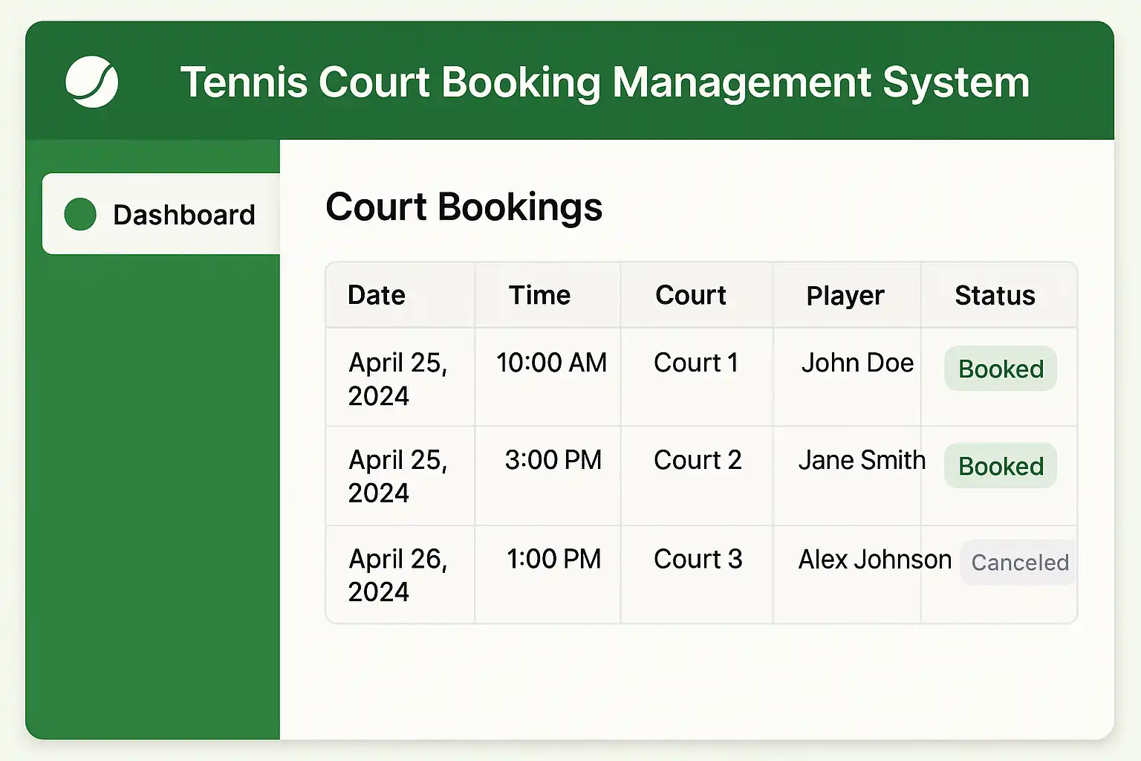
Task: Select the Court 1 cell
Action: (696, 363)
